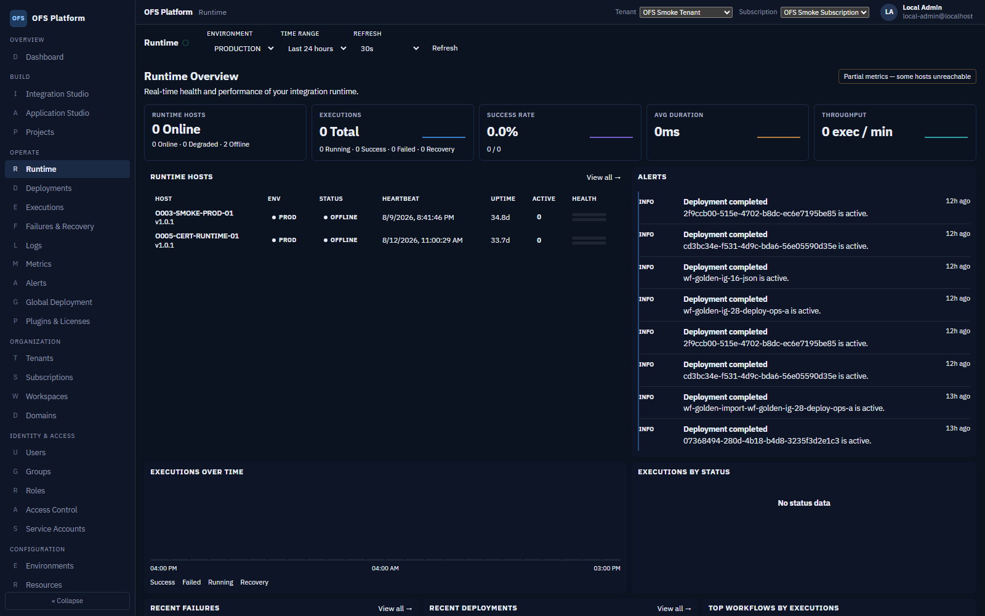Click the Executions summary card
The height and width of the screenshot is (616, 985).
coord(393,132)
